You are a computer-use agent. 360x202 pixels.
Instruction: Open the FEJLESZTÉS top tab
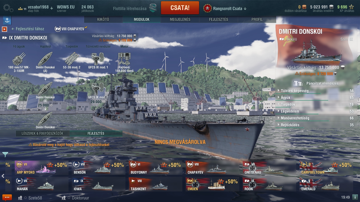pos(218,19)
